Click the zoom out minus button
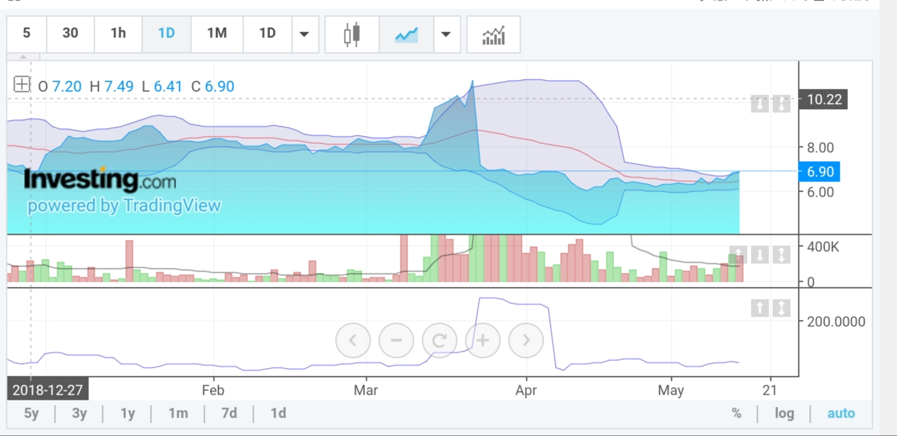The image size is (897, 436). [396, 341]
